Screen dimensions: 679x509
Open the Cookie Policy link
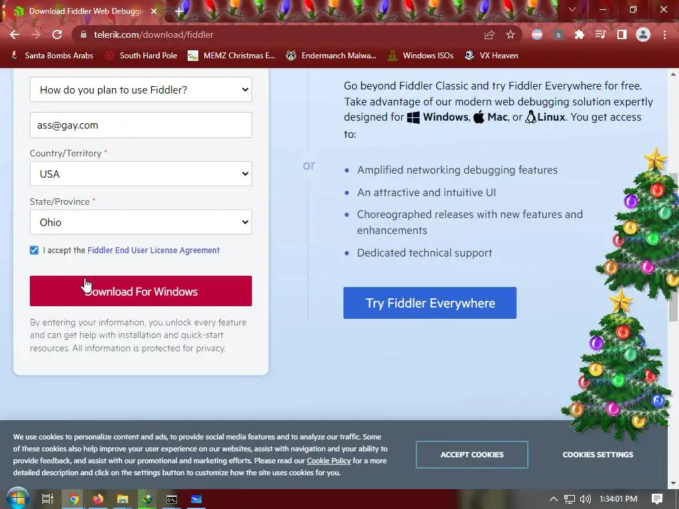[x=329, y=461]
